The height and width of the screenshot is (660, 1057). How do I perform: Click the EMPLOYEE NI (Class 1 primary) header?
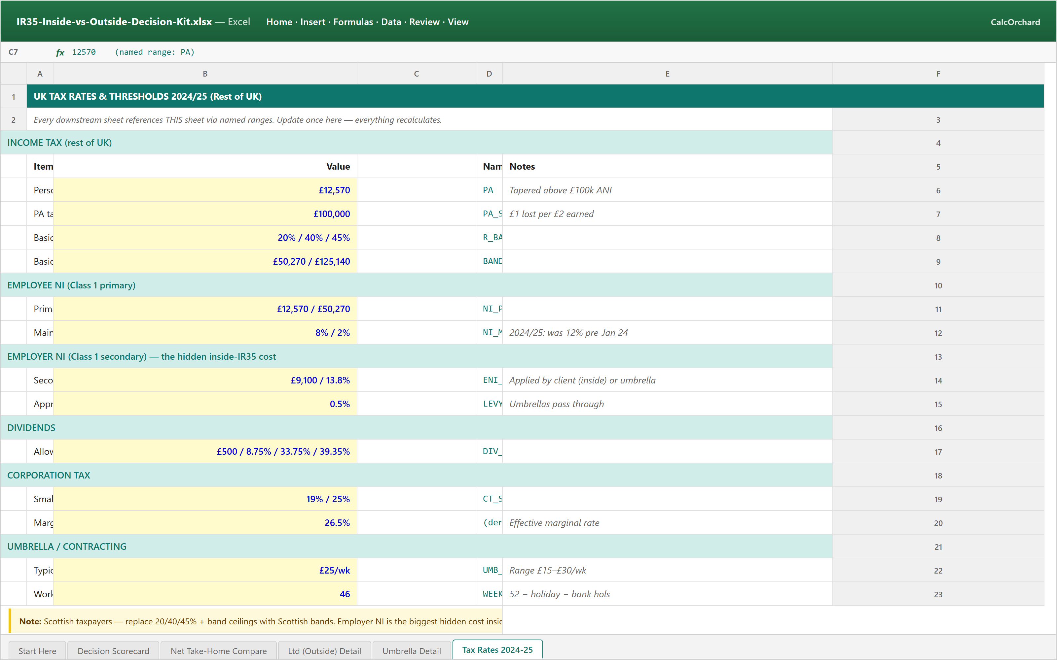[416, 285]
